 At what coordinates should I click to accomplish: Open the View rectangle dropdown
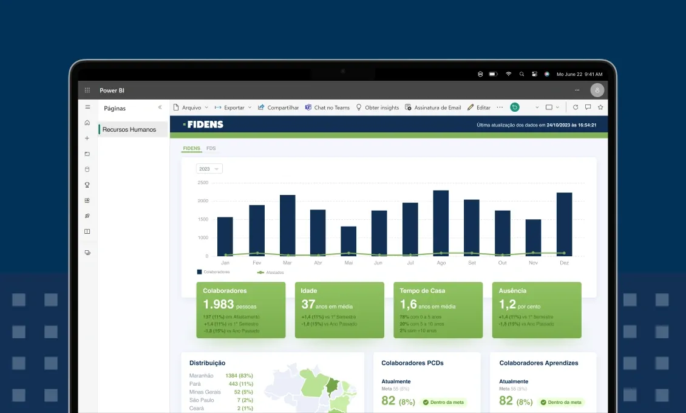pos(552,107)
